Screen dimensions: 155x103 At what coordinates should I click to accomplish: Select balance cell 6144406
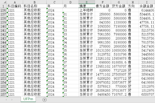click(x=147, y=10)
